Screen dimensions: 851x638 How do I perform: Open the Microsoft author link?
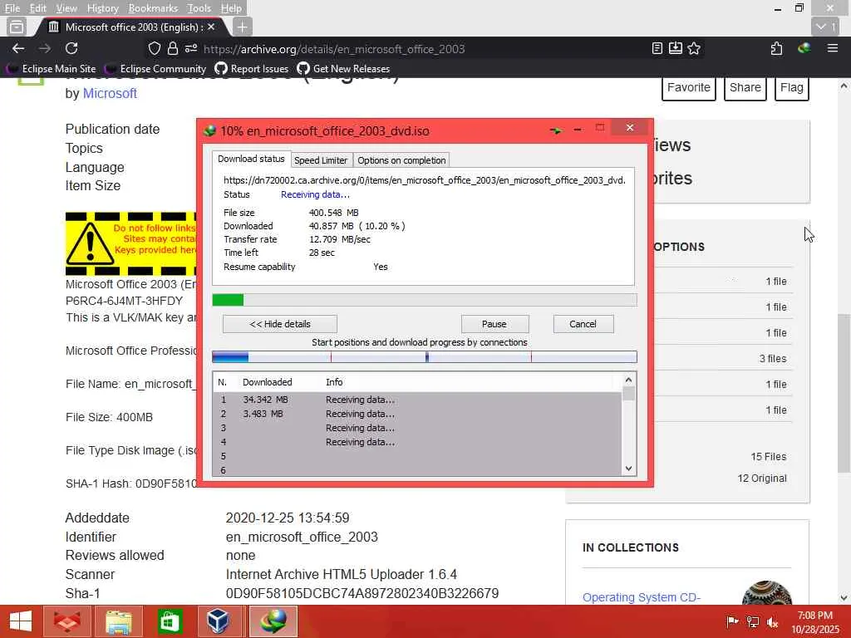[x=110, y=93]
